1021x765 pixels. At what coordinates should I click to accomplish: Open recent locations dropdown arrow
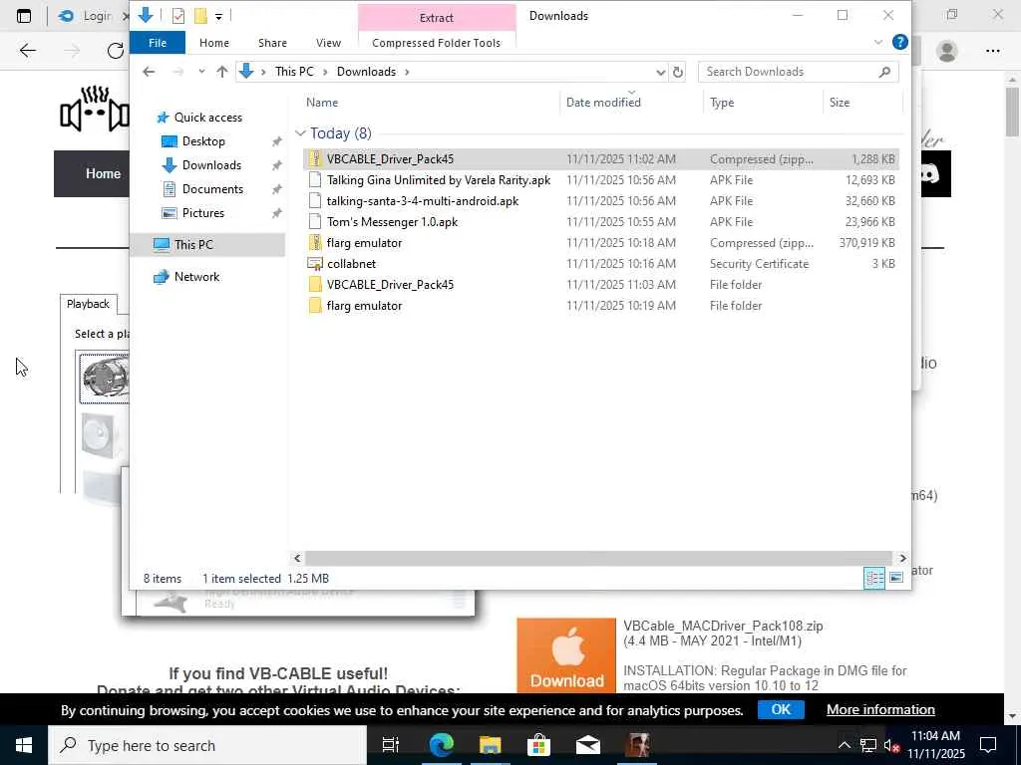click(x=201, y=72)
